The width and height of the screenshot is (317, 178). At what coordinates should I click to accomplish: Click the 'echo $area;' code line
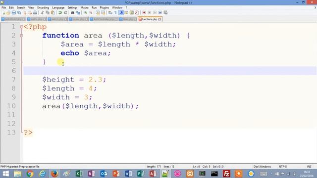tap(86, 53)
